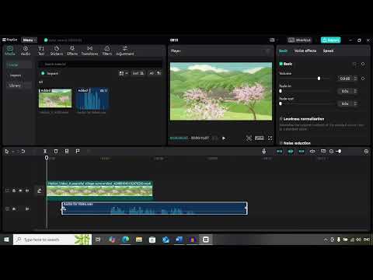The height and width of the screenshot is (280, 373).
Task: Enable Noise reduction checkbox
Action: click(281, 143)
